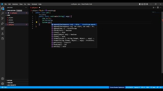Select the p2b.java editor tab
Viewport: 163px width, 91px height.
(x=35, y=8)
